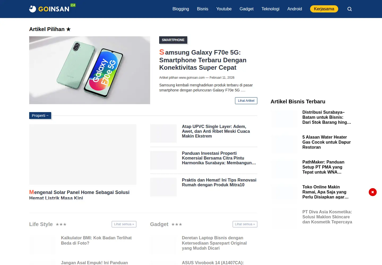
Task: Choose the Android menu item
Action: pos(294,9)
